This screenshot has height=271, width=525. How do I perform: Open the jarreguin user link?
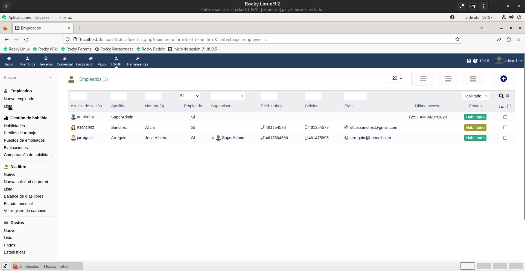(84, 138)
